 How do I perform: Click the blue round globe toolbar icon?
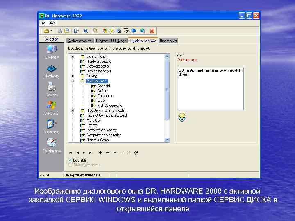(86, 31)
